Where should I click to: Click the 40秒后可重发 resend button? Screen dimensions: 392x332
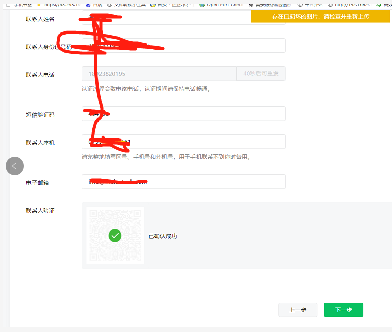(261, 74)
